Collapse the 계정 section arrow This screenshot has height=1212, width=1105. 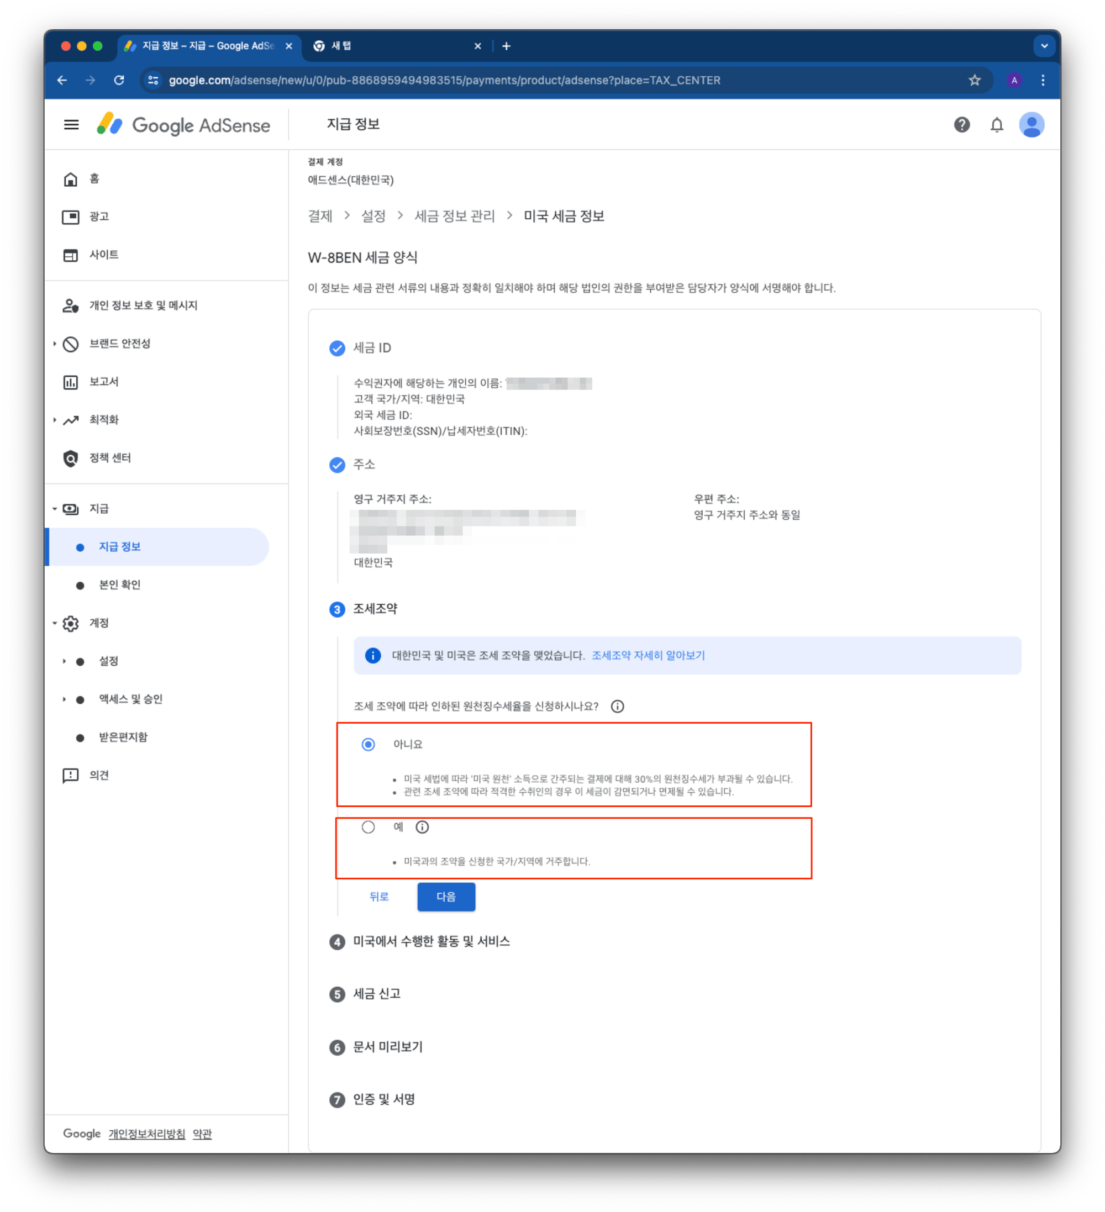54,623
